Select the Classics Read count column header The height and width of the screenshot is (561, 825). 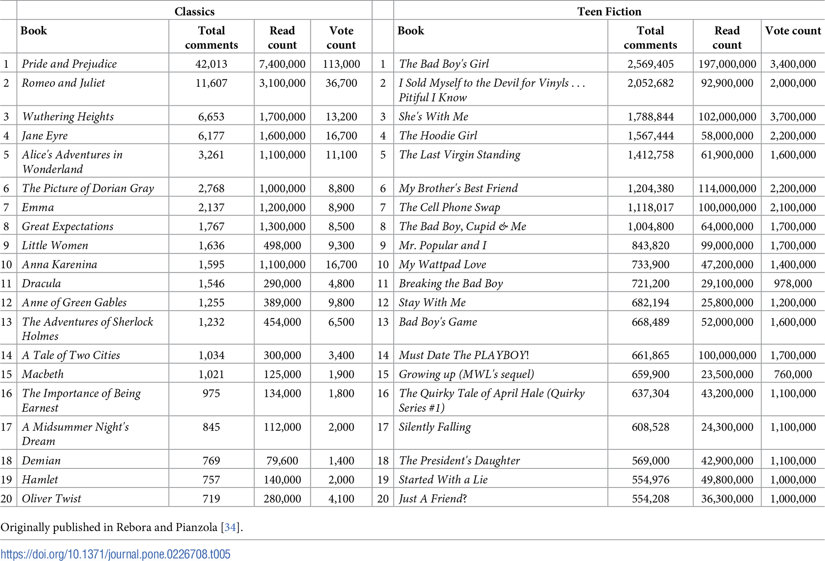click(282, 37)
